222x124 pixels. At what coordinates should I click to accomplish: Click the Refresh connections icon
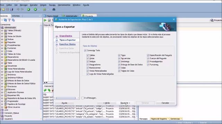point(5,20)
